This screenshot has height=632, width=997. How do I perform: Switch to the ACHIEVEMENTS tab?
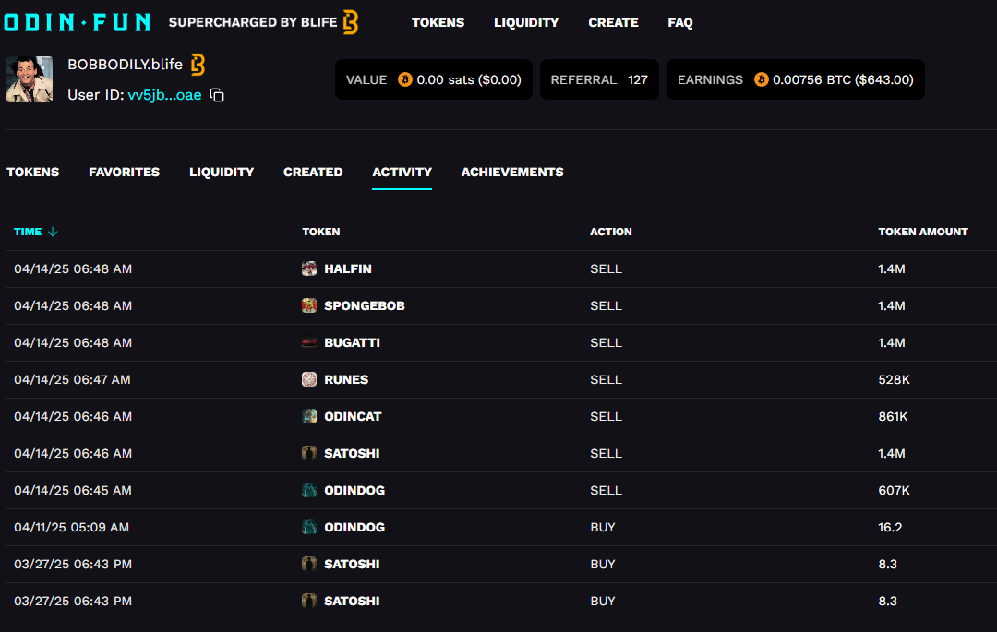[x=512, y=172]
